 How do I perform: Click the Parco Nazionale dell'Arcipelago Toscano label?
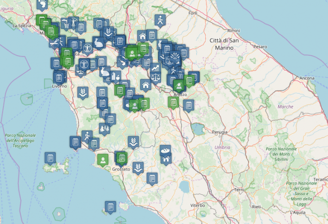[x=20, y=140]
